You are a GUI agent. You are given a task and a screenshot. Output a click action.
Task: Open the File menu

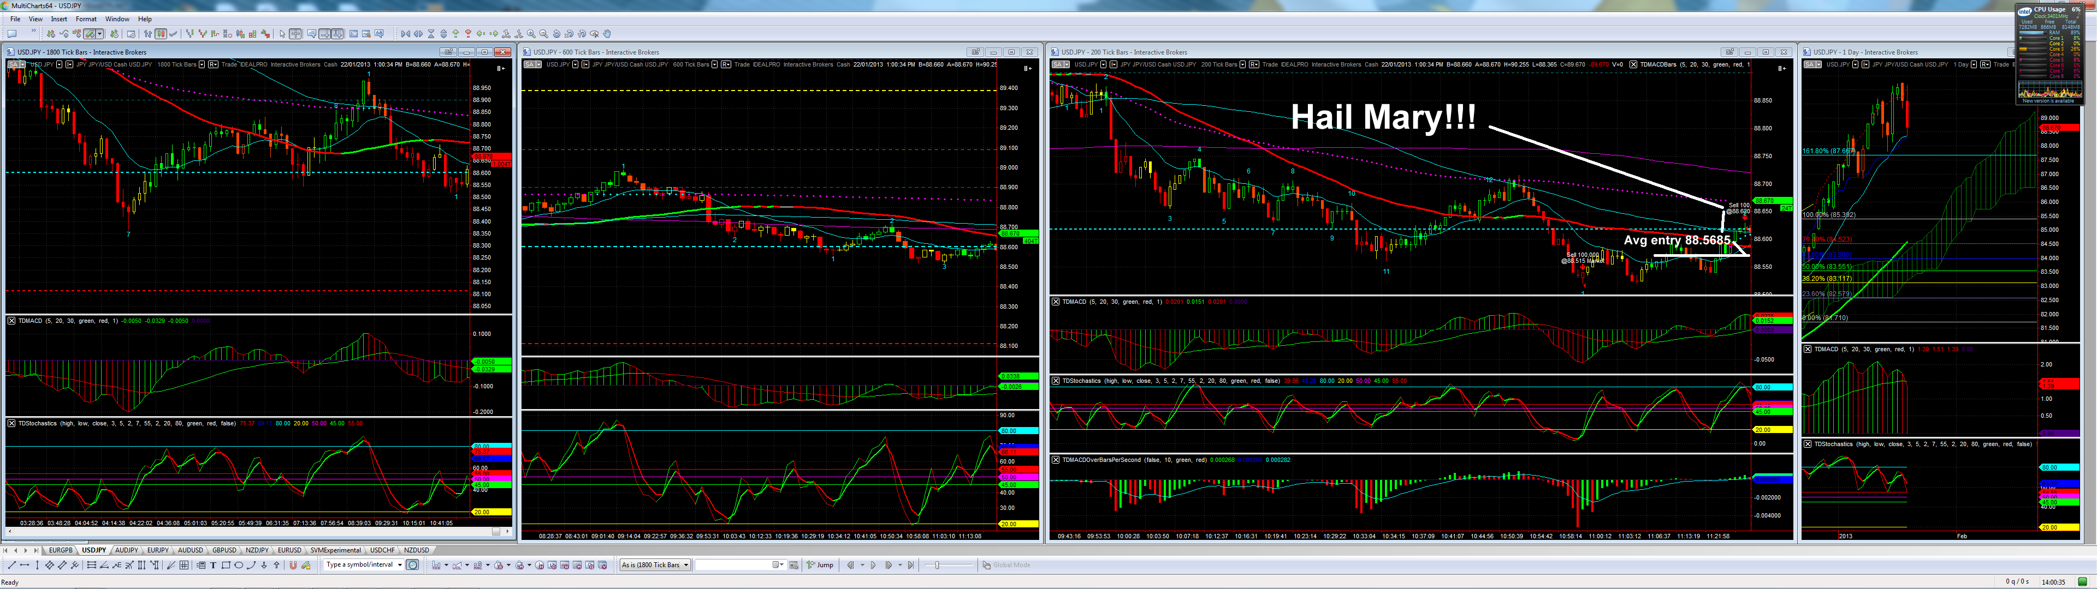pyautogui.click(x=15, y=19)
